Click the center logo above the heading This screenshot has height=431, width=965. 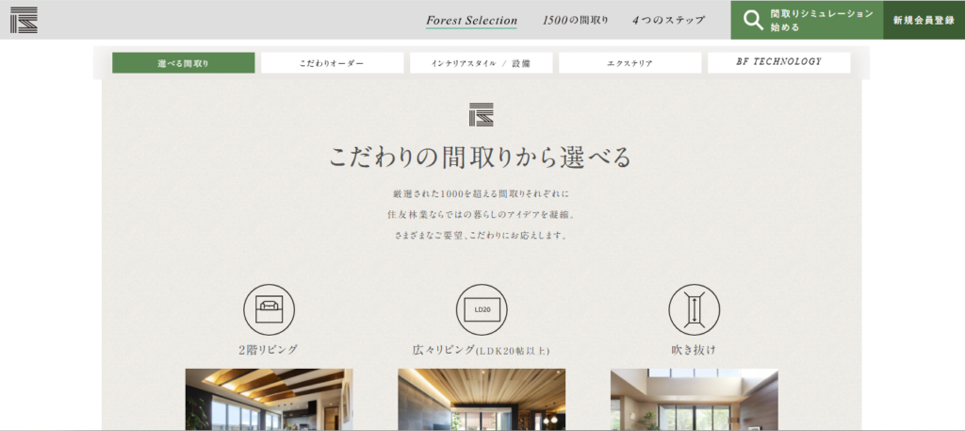(481, 114)
